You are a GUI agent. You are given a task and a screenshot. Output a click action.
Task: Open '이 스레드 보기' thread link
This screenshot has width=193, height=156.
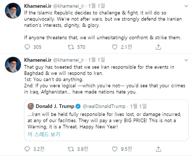point(44,134)
